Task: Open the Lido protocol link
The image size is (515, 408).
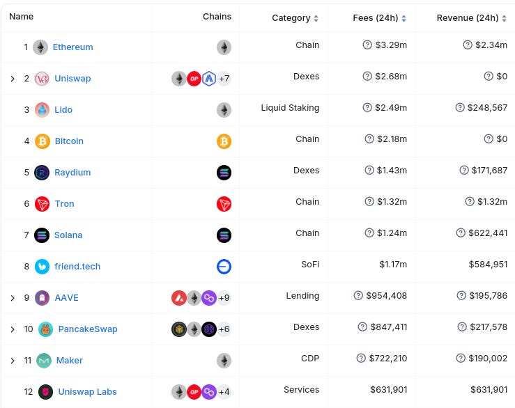Action: [63, 110]
